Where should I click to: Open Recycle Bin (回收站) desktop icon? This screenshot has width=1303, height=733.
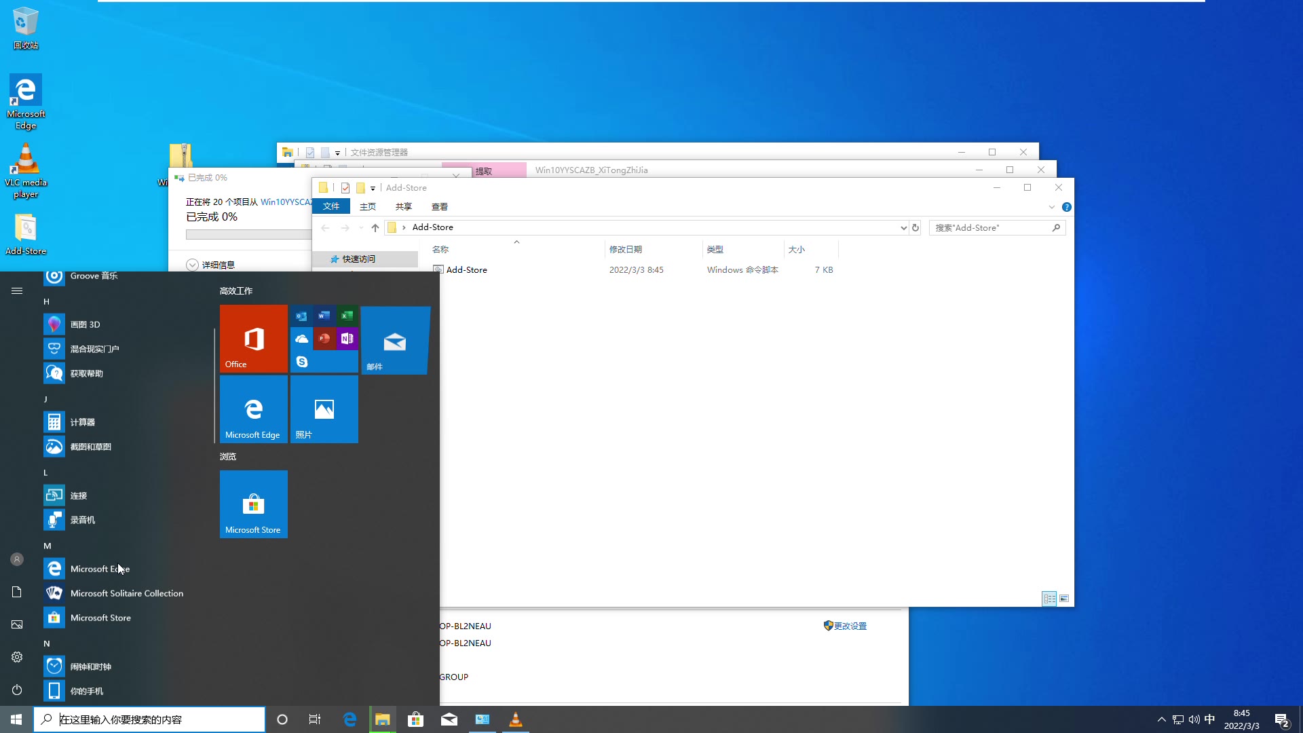click(26, 29)
